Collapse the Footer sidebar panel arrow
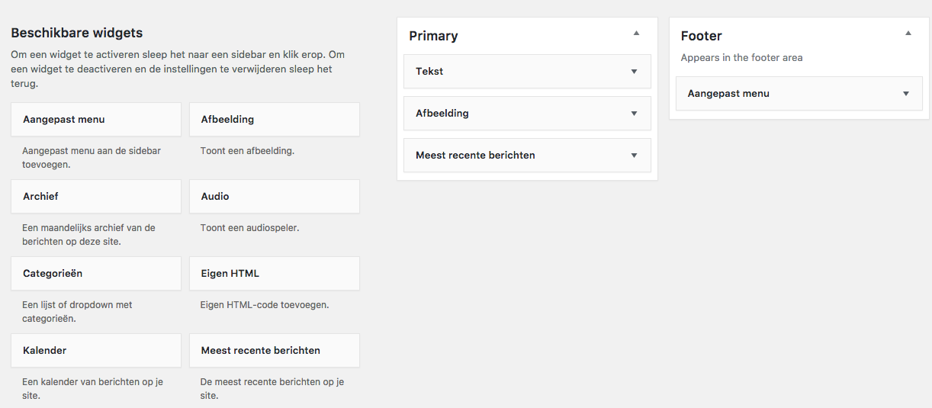The width and height of the screenshot is (932, 408). pos(908,34)
